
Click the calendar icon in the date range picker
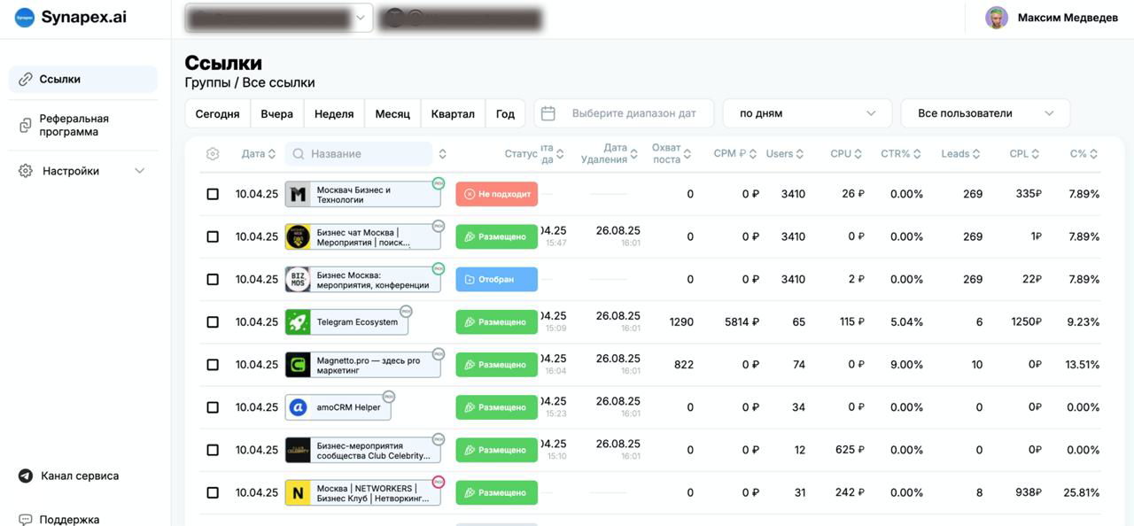tap(548, 112)
